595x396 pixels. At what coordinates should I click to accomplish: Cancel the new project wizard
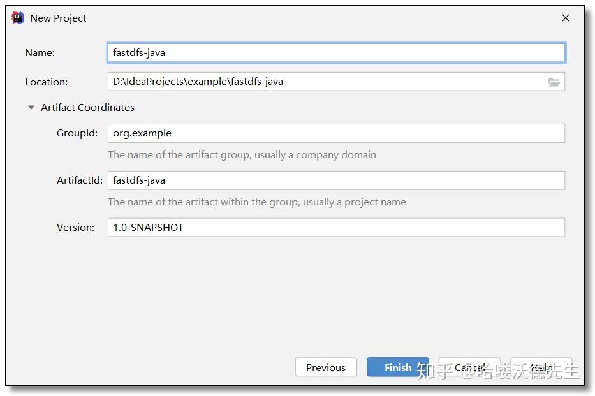click(469, 367)
